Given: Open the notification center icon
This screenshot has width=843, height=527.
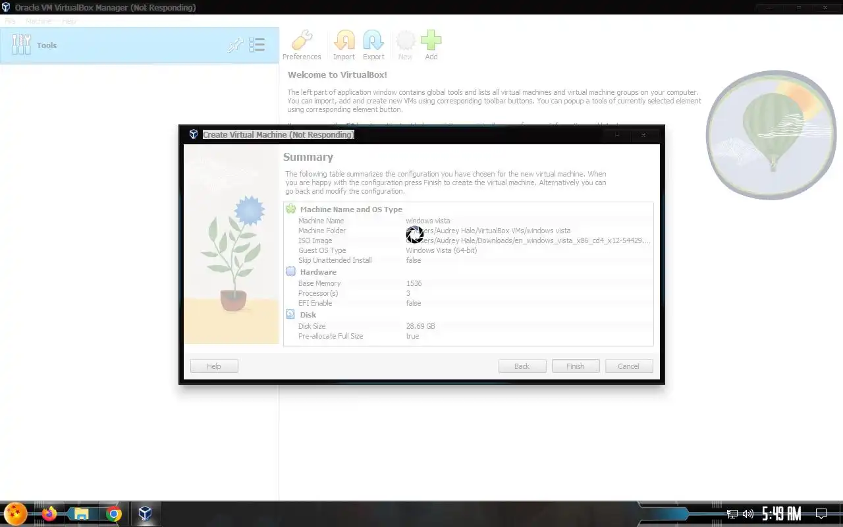Looking at the screenshot, I should click(x=821, y=514).
